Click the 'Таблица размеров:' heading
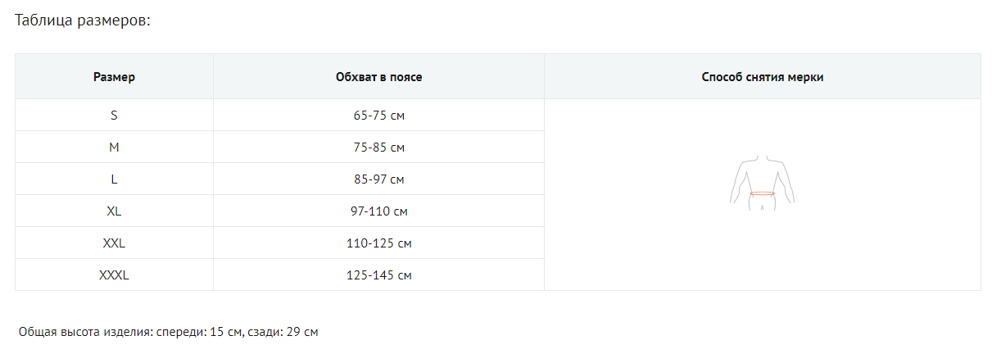The image size is (1001, 354). pyautogui.click(x=84, y=20)
